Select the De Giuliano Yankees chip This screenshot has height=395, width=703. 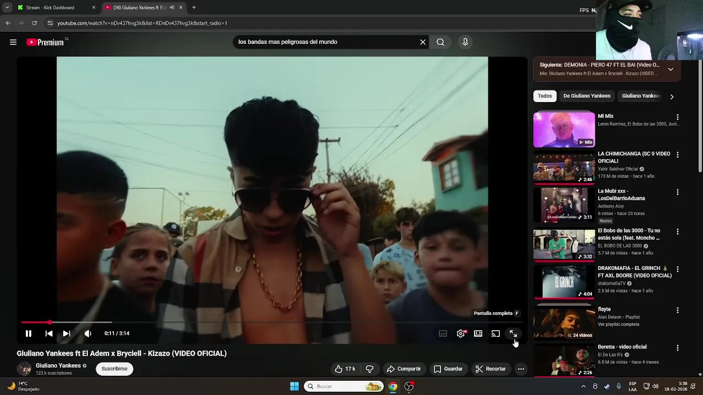pos(587,96)
